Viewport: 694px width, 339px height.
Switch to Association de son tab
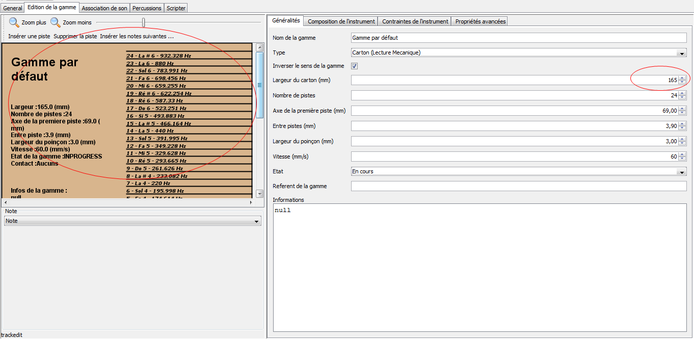104,8
